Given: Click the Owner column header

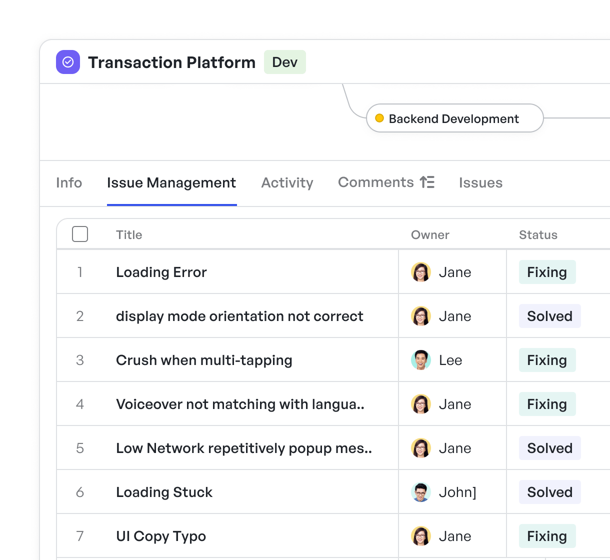Looking at the screenshot, I should click(x=430, y=234).
